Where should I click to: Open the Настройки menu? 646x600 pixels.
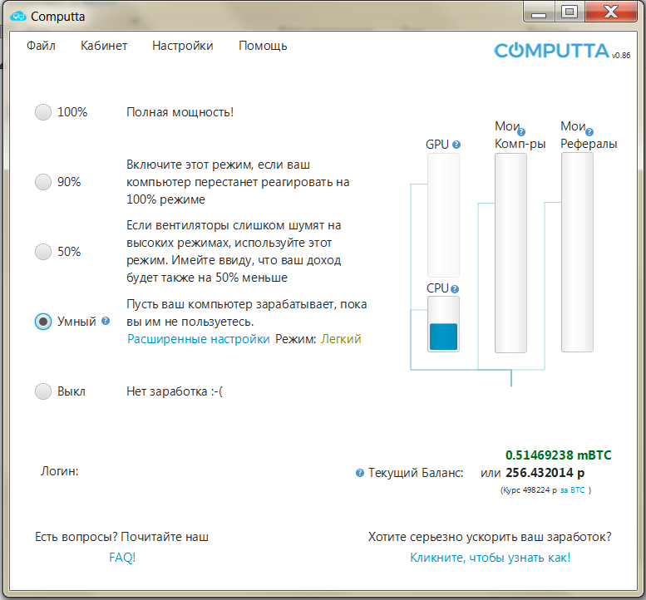183,46
